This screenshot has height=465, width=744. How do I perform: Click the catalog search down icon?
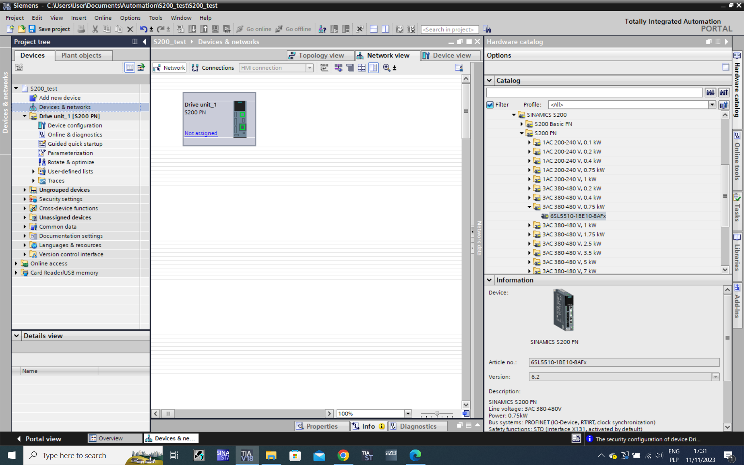pyautogui.click(x=710, y=93)
